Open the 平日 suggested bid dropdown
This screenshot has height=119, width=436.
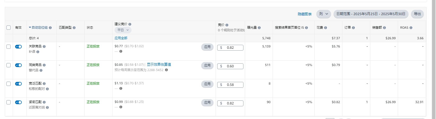point(123,30)
